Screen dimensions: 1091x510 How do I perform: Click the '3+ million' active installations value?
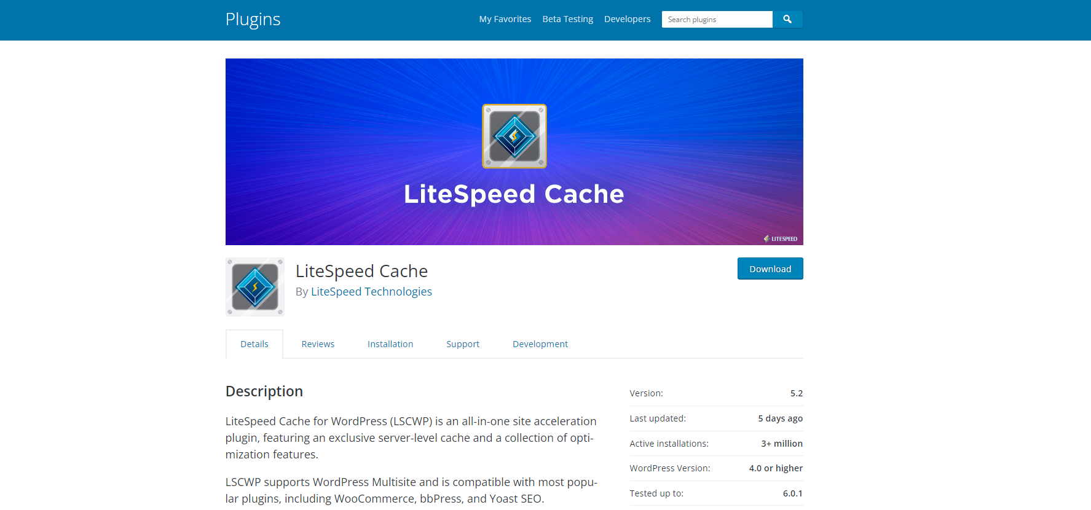point(782,444)
